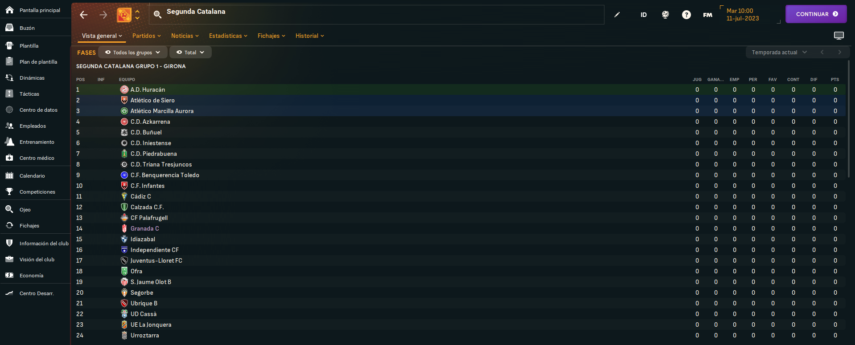Toggle the Todos los grupos view filter
This screenshot has height=345, width=855.
pos(133,52)
